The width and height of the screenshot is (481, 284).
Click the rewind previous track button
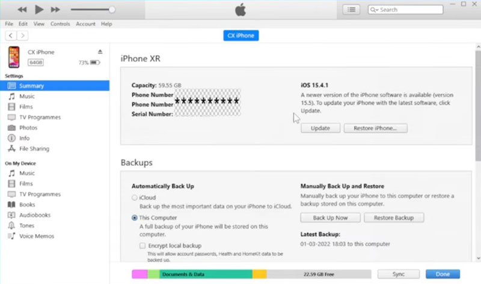(22, 10)
